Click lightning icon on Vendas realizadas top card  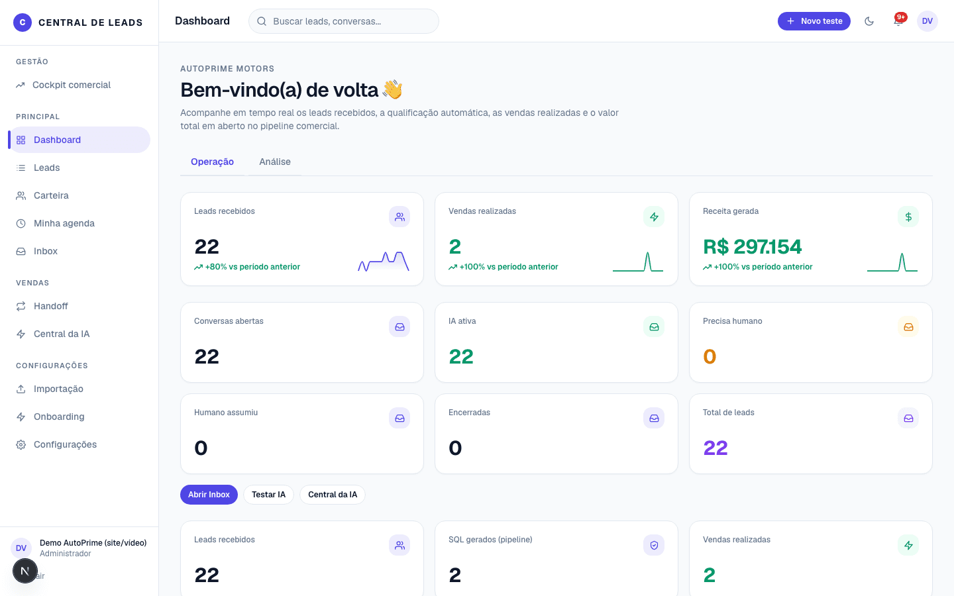(654, 217)
